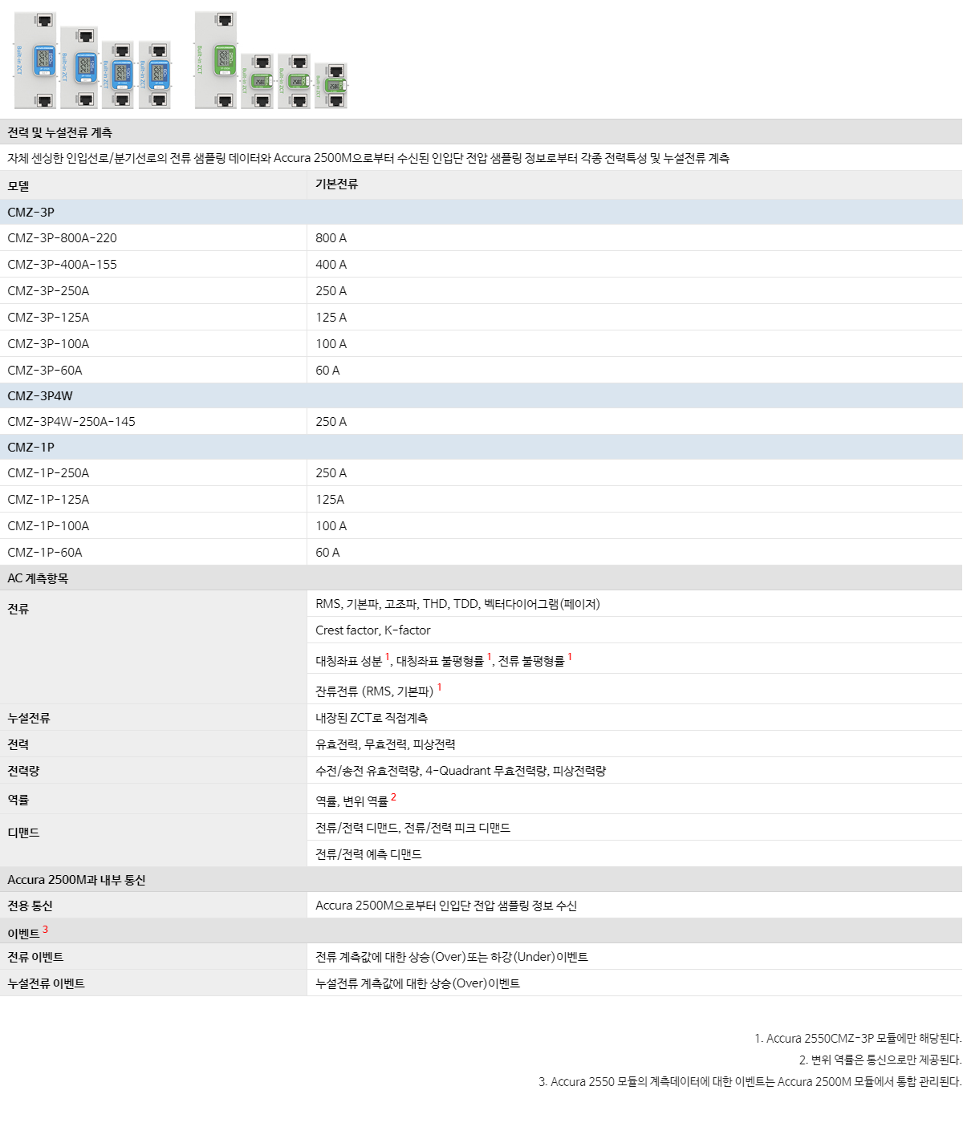
Task: Select model 'CMZ-3P-250A'
Action: (x=49, y=291)
